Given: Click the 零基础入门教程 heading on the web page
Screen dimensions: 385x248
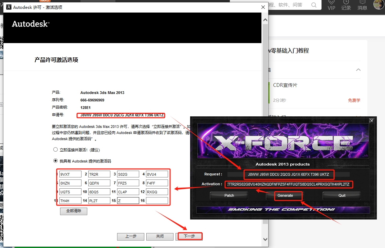Looking at the screenshot, I should [290, 51].
